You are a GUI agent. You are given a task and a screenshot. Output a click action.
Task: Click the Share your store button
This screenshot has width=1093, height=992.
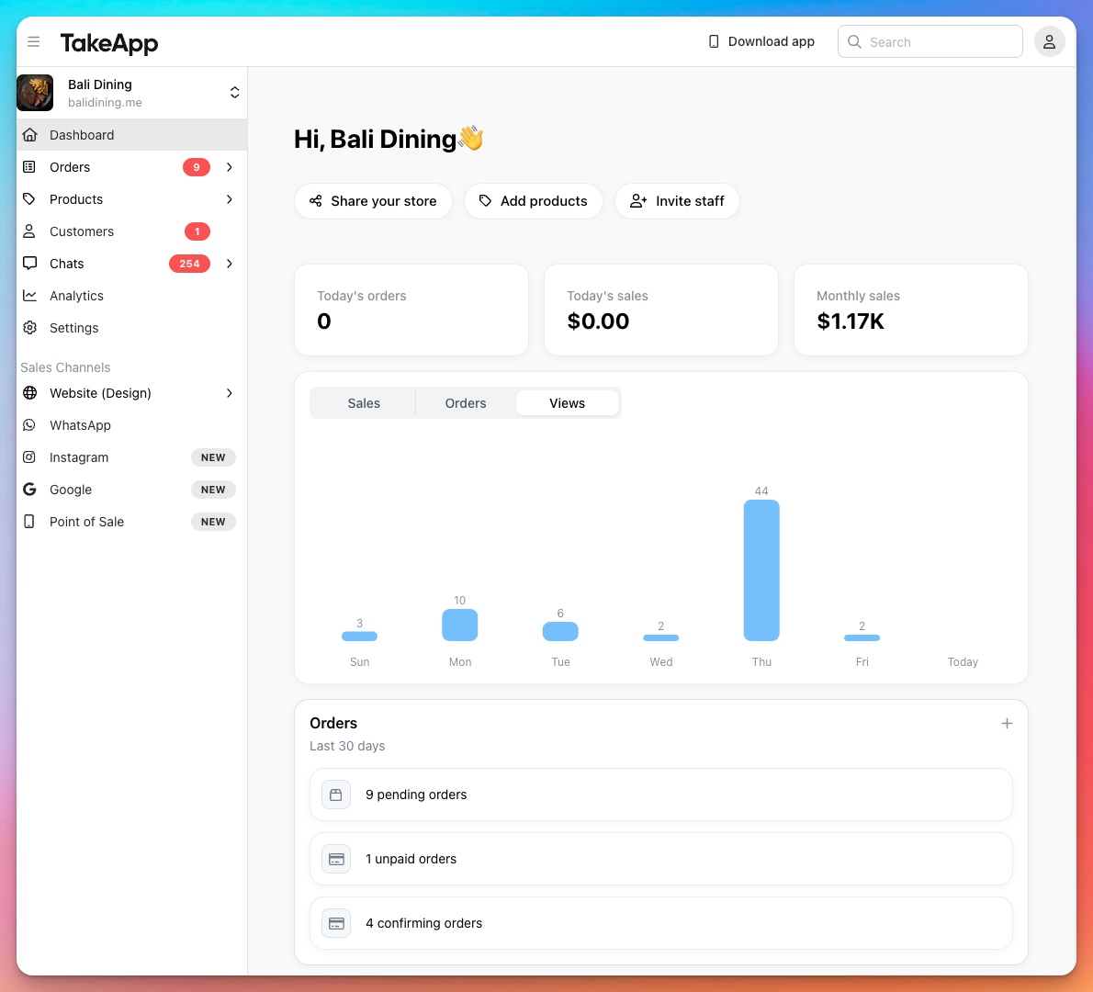373,201
